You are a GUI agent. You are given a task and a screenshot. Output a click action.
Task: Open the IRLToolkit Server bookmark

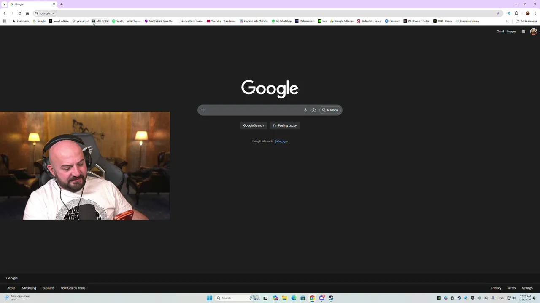[x=369, y=21]
